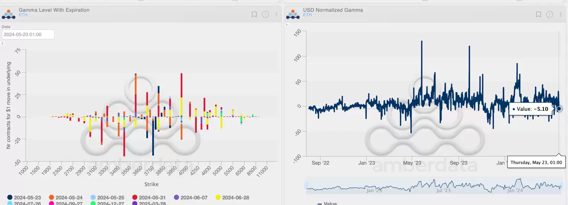Expand the chevron below the Date field
Viewport: 568px width, 205px height.
[x=2, y=43]
